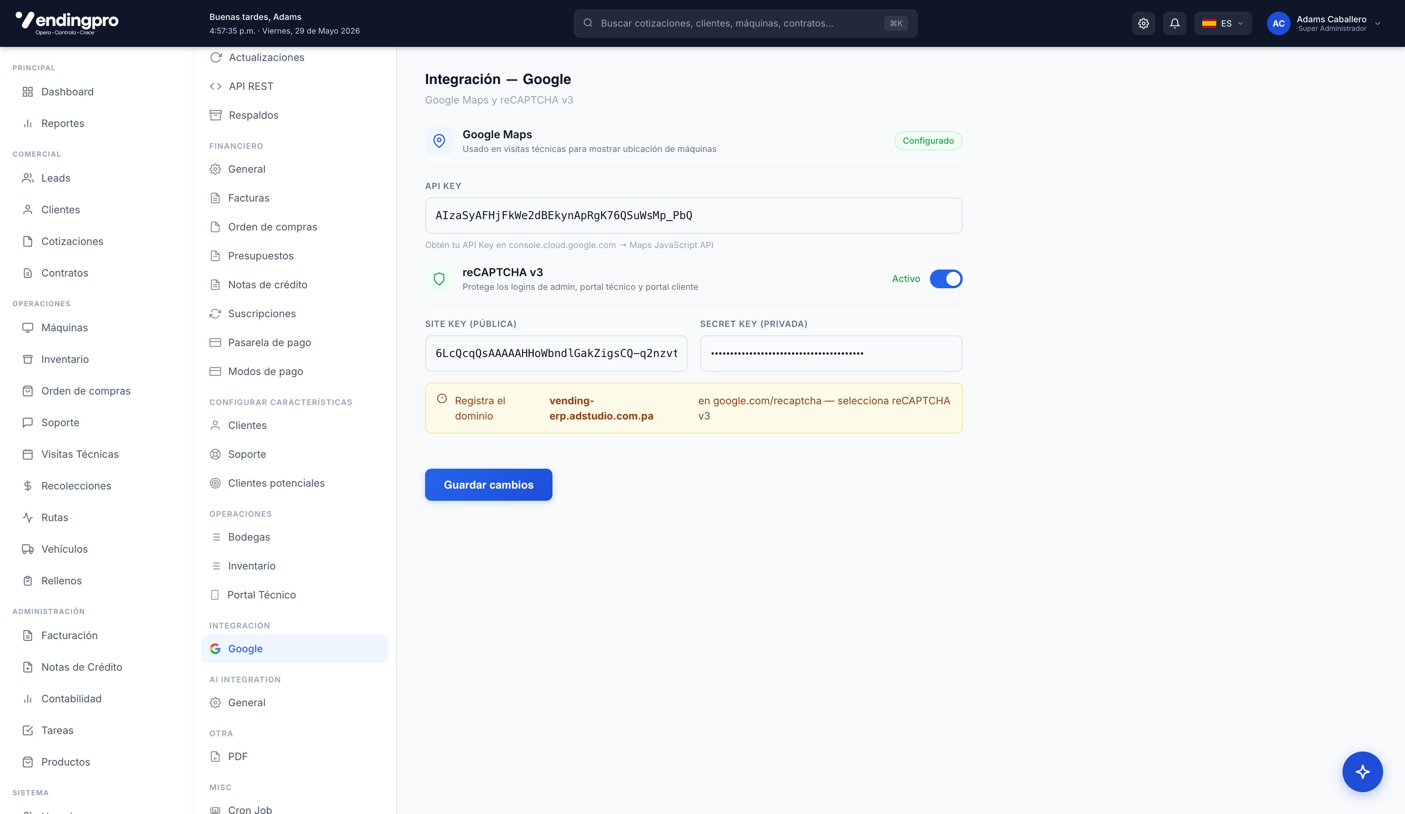Image resolution: width=1405 pixels, height=814 pixels.
Task: Click the Google G logo icon
Action: [215, 648]
